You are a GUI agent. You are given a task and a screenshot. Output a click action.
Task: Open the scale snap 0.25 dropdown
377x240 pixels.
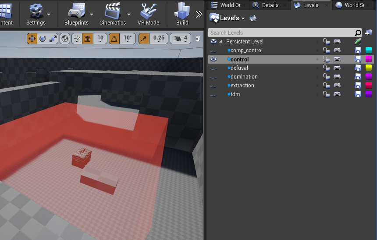click(x=159, y=39)
